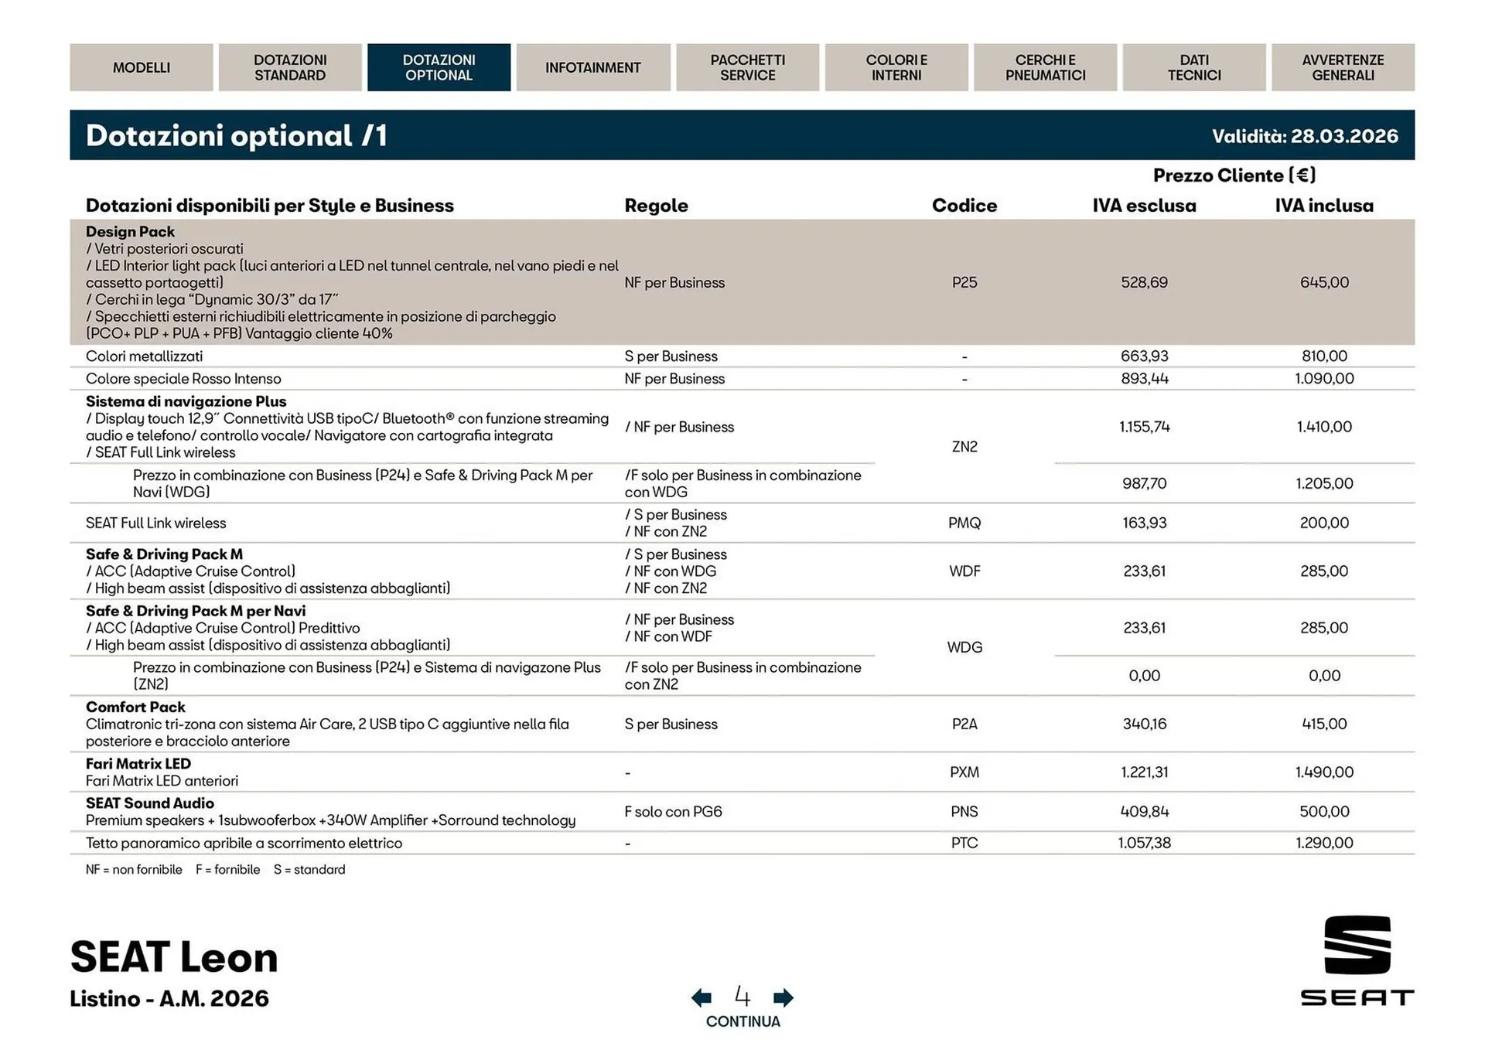Select Safe & Driving Pack M per Navi title
This screenshot has width=1485, height=1050.
click(x=196, y=611)
